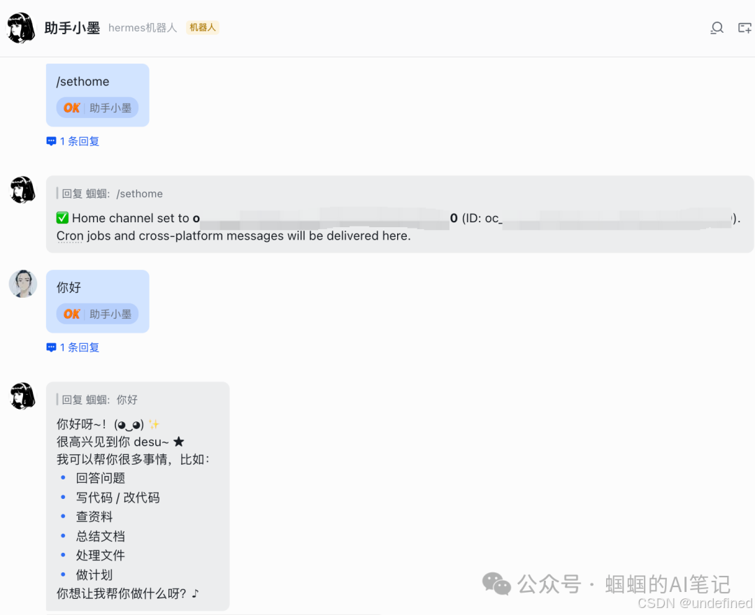The image size is (755, 615).
Task: Click the reply bubble icon before first 1 条回复
Action: pyautogui.click(x=51, y=140)
